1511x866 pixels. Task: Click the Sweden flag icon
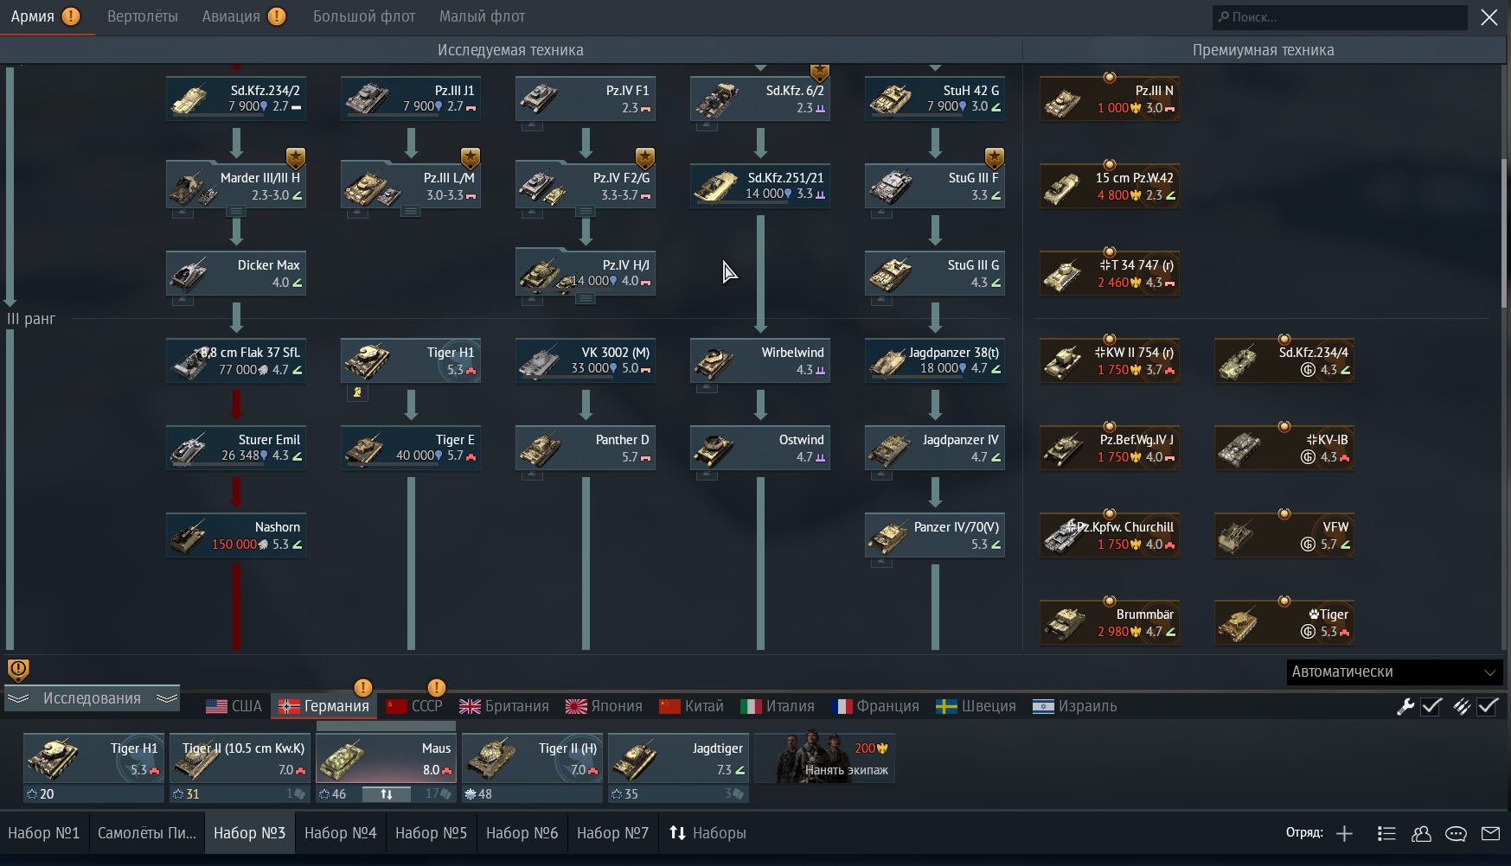tap(946, 706)
